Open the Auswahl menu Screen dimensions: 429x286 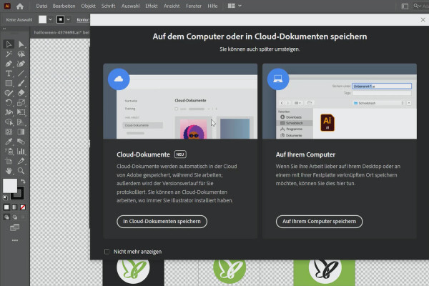coord(131,6)
